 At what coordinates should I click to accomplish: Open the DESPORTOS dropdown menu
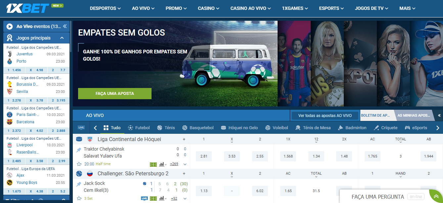[x=105, y=8]
